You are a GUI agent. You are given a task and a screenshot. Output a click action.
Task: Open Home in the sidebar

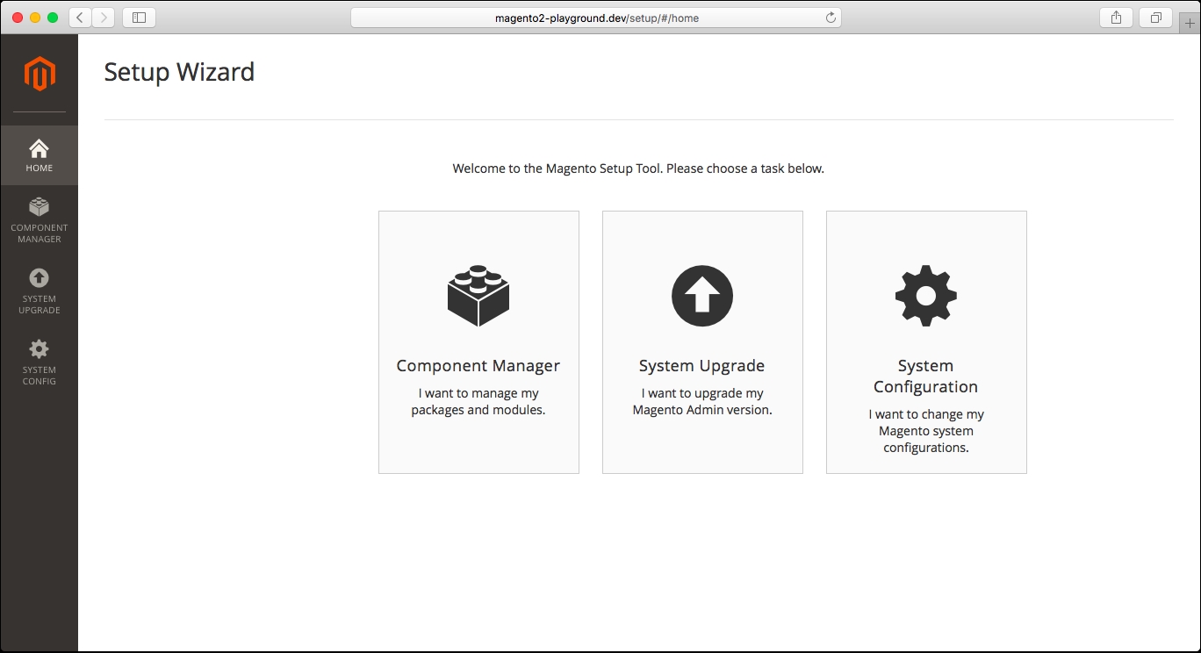pos(40,155)
